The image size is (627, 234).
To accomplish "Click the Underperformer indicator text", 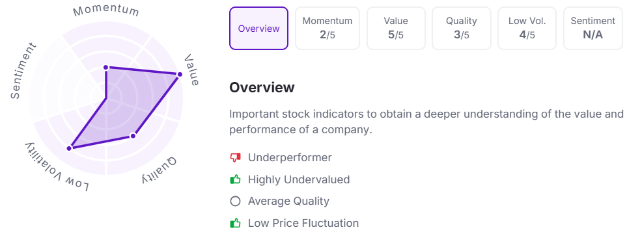I will pos(290,158).
